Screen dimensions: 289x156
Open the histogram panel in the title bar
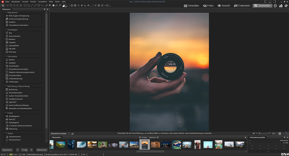(280, 5)
